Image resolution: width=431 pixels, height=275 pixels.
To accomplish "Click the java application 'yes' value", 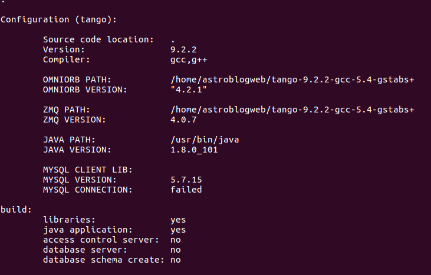I will (x=178, y=230).
